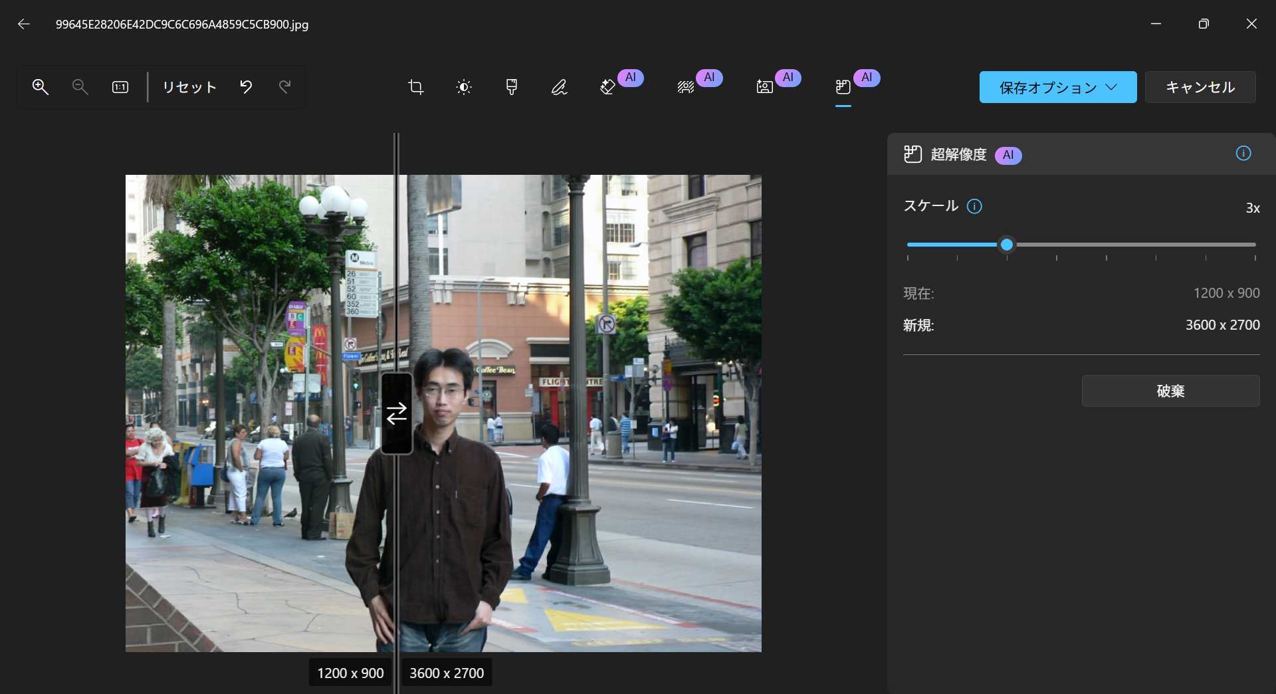Open the brightness adjustment tool
This screenshot has height=694, width=1276.
[x=464, y=87]
